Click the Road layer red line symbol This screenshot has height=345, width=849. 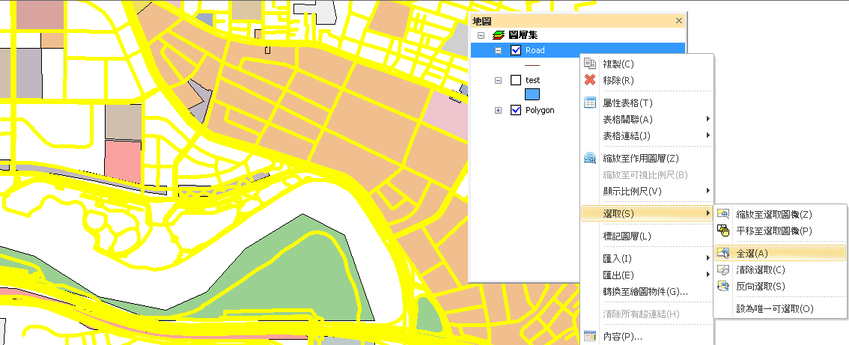click(532, 65)
